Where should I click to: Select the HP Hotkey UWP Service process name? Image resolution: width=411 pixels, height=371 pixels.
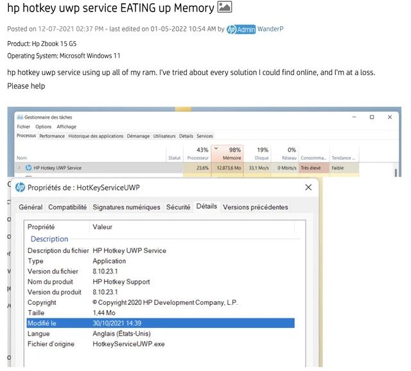point(57,168)
